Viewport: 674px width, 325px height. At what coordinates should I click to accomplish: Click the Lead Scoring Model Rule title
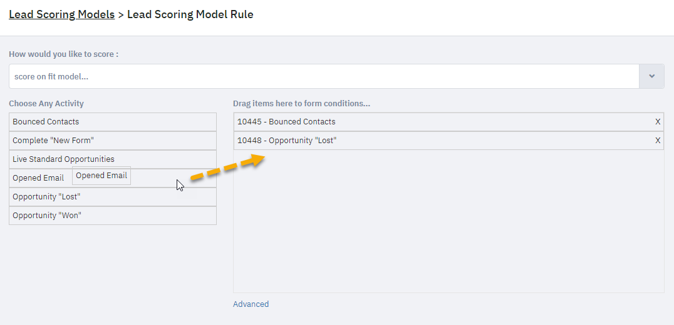point(190,14)
